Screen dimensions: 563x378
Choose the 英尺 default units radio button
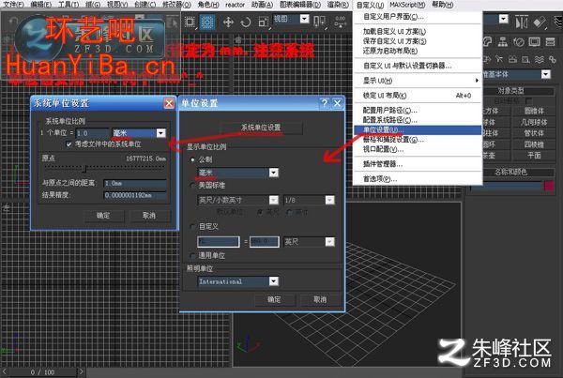[260, 212]
